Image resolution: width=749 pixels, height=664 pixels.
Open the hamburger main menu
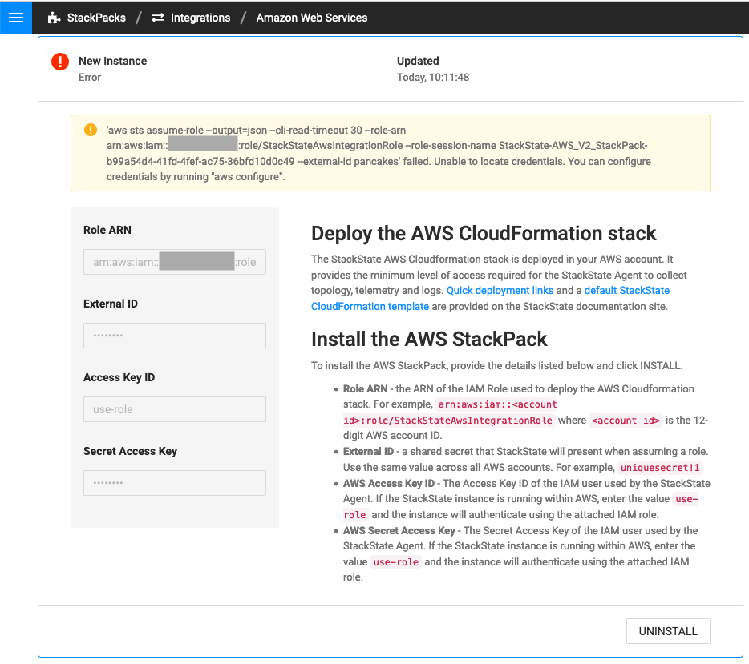click(x=16, y=18)
